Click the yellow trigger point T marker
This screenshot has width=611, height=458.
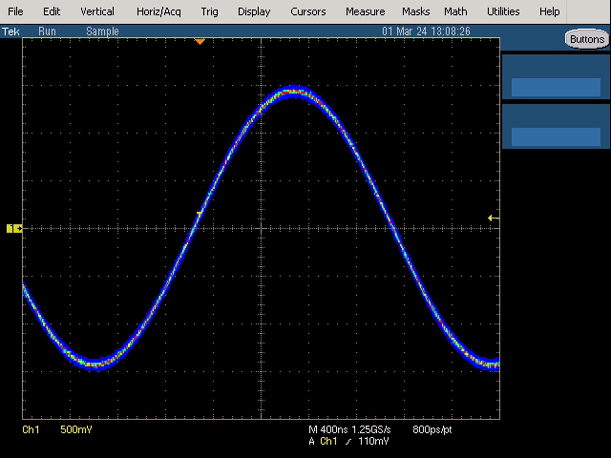coord(200,215)
